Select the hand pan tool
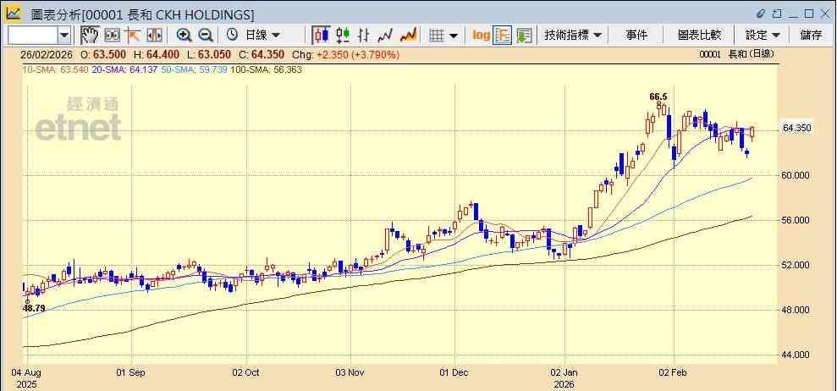837x391 pixels. click(x=91, y=36)
